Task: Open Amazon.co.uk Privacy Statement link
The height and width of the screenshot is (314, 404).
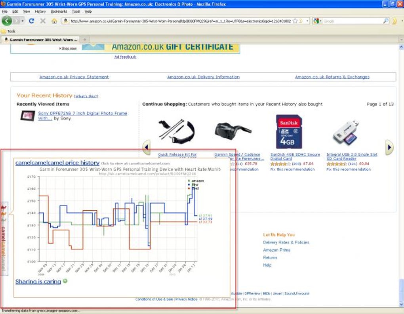Action: coord(74,77)
